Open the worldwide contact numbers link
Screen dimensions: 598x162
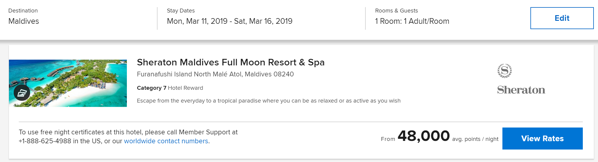pos(166,141)
